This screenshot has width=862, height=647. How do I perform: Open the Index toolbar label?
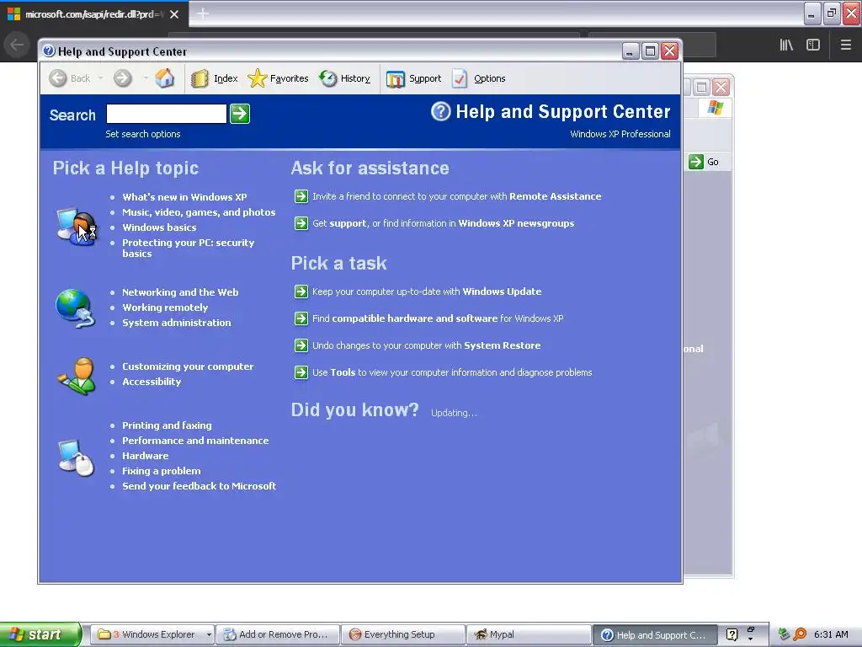click(x=226, y=78)
